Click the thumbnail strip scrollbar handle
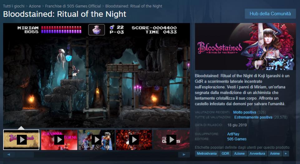 click(x=25, y=154)
